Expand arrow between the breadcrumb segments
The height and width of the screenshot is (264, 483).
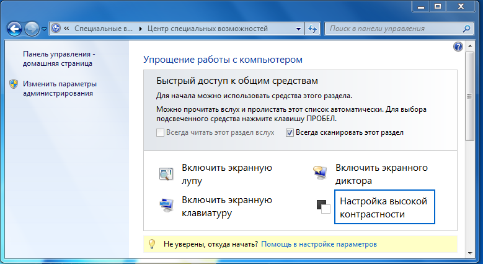coord(141,29)
